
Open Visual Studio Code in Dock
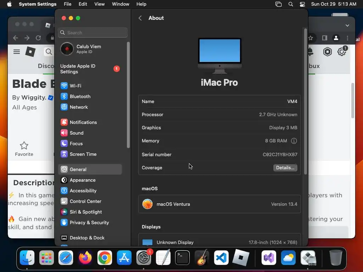[221, 257]
